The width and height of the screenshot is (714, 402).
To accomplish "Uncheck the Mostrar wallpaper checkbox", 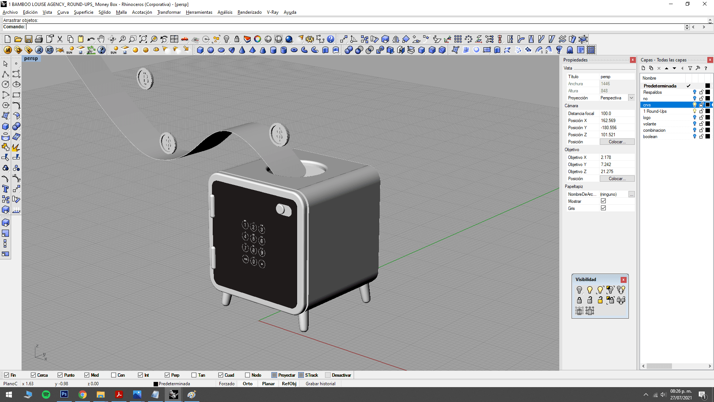I will [603, 201].
